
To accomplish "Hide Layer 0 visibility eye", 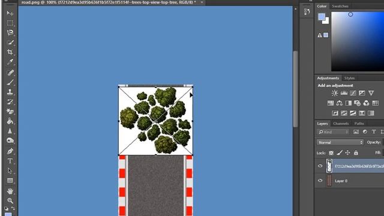I will pos(320,181).
